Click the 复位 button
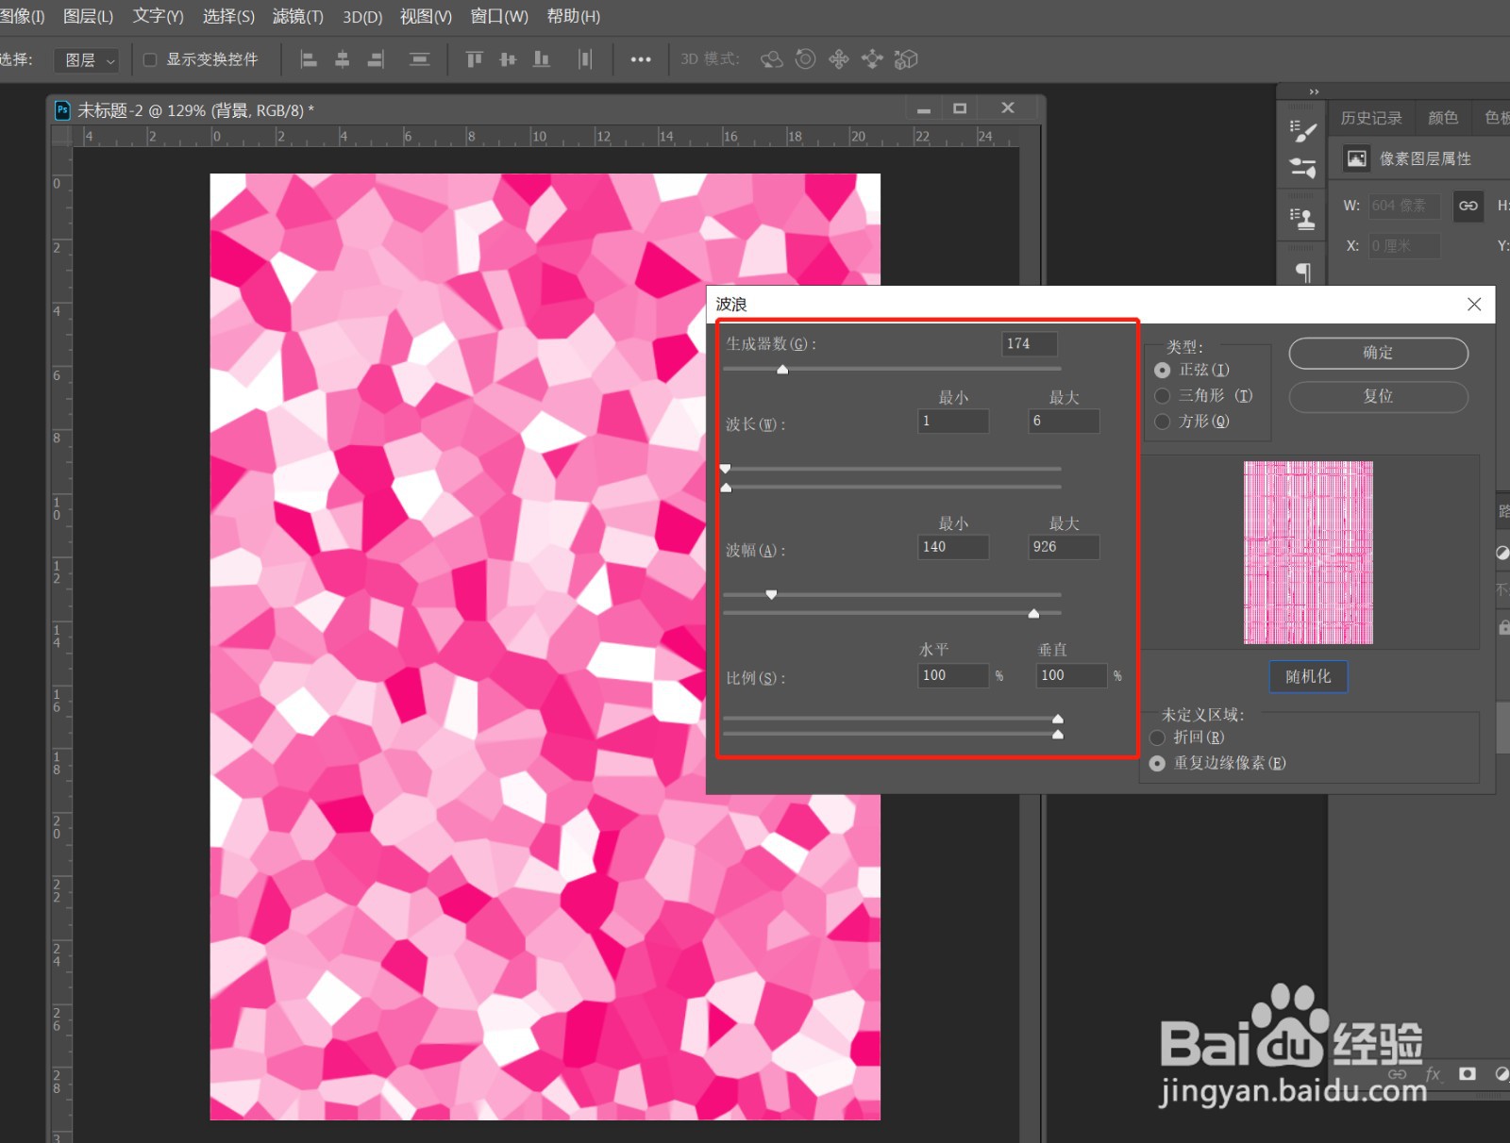This screenshot has height=1143, width=1510. click(1378, 396)
